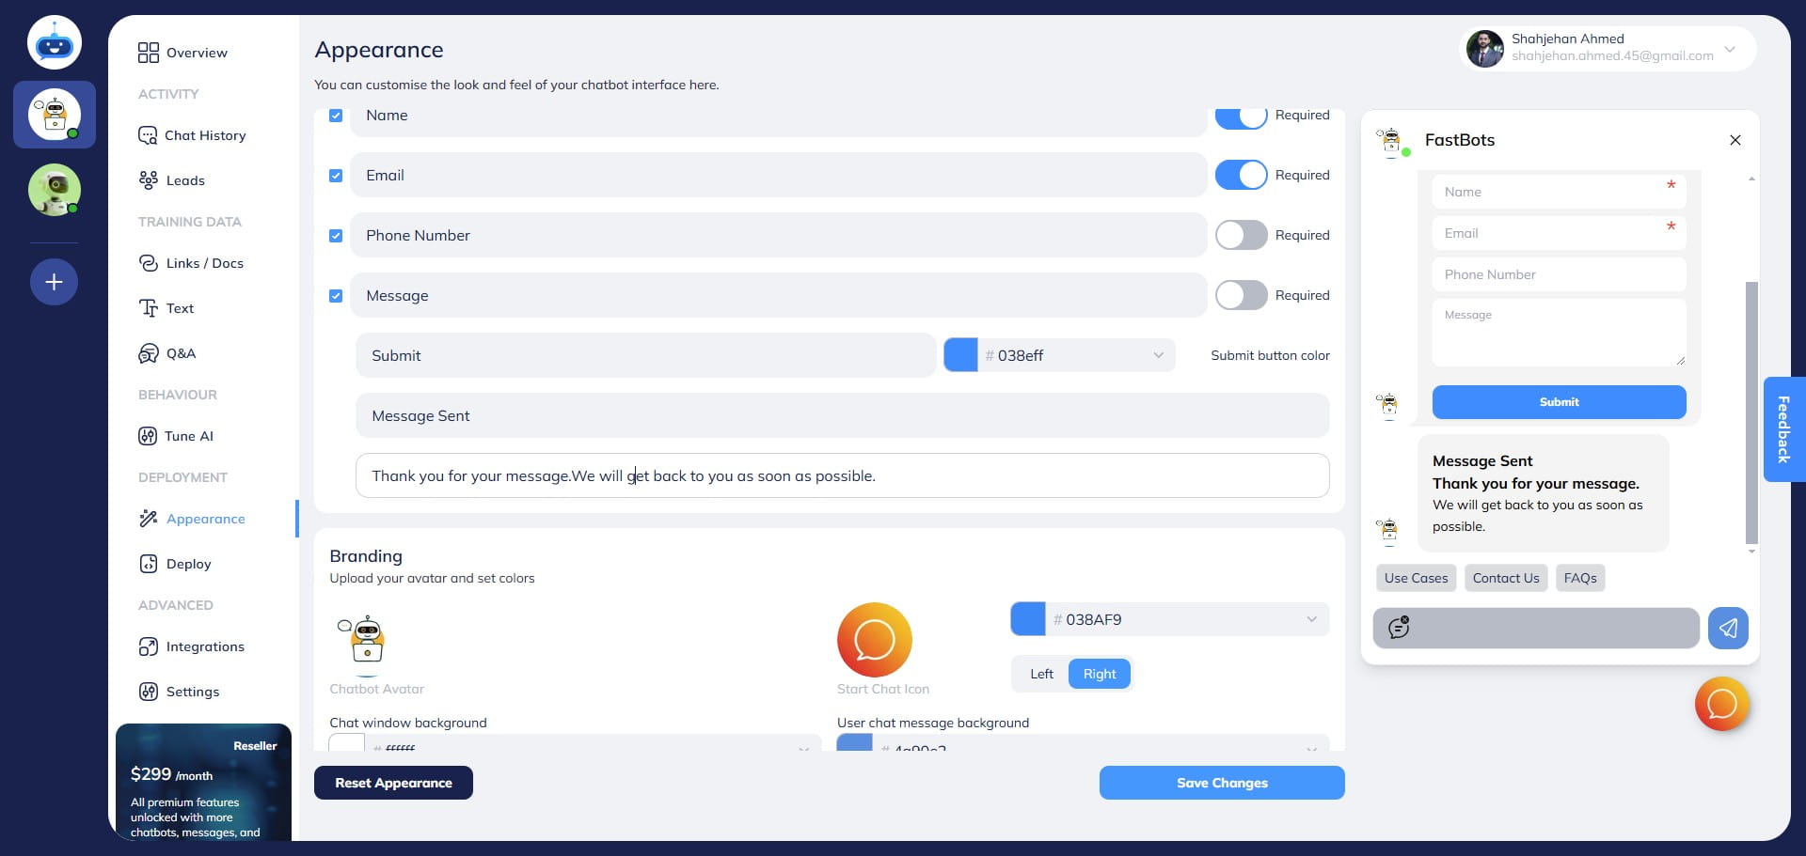Screen dimensions: 1806x856
Task: Expand the 038eff submit color dropdown
Action: coord(1158,355)
